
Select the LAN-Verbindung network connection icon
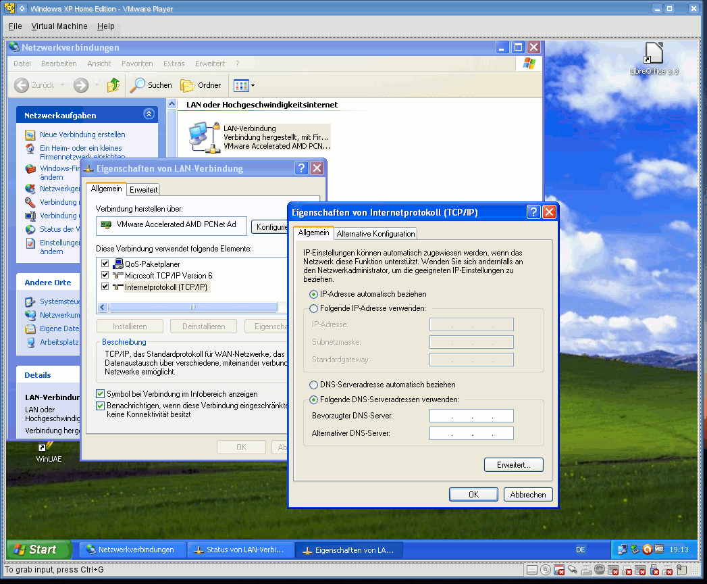click(x=203, y=137)
